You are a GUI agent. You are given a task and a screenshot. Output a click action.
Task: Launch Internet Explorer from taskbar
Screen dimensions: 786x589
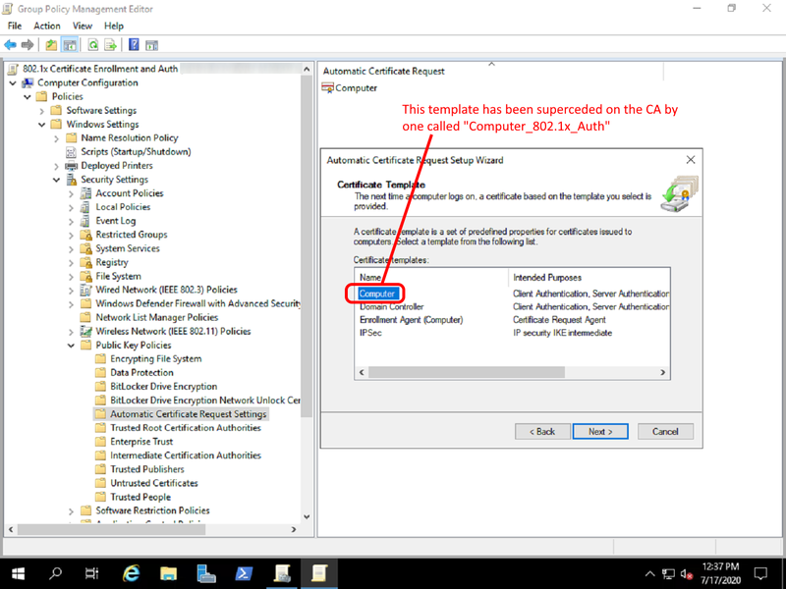coord(132,573)
